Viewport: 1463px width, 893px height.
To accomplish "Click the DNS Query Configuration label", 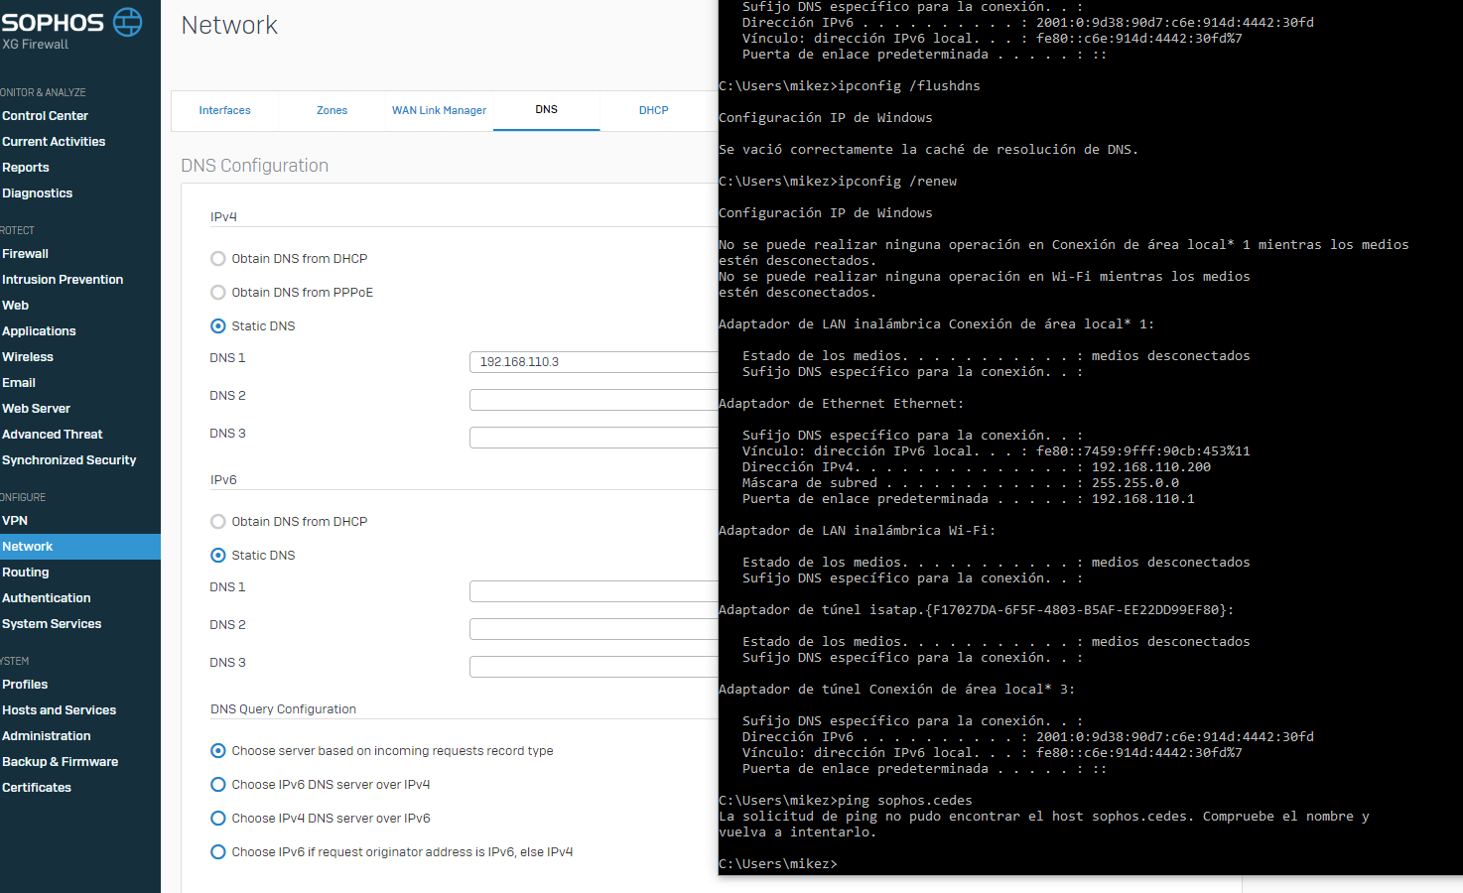I will (x=283, y=709).
